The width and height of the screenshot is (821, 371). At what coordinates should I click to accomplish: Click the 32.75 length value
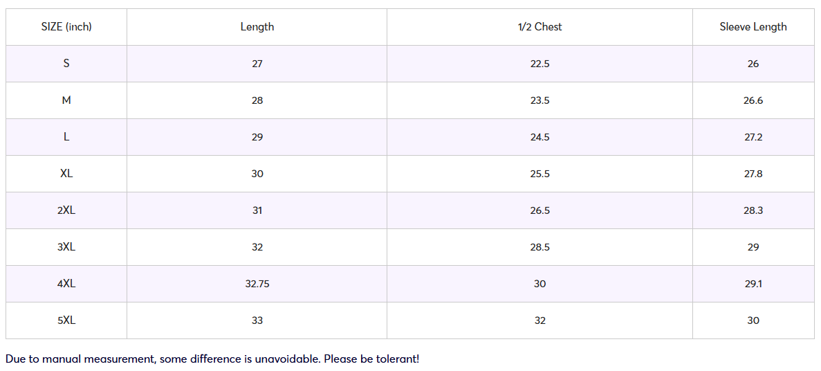pos(257,284)
